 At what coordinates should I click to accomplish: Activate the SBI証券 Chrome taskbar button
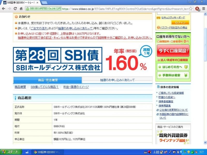(48, 152)
